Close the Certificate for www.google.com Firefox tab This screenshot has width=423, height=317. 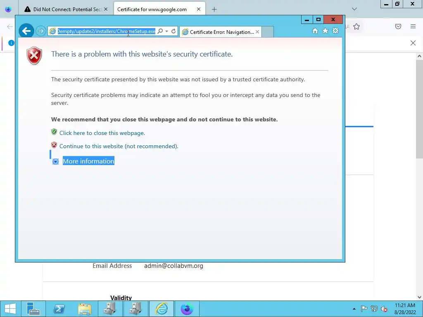(x=199, y=9)
